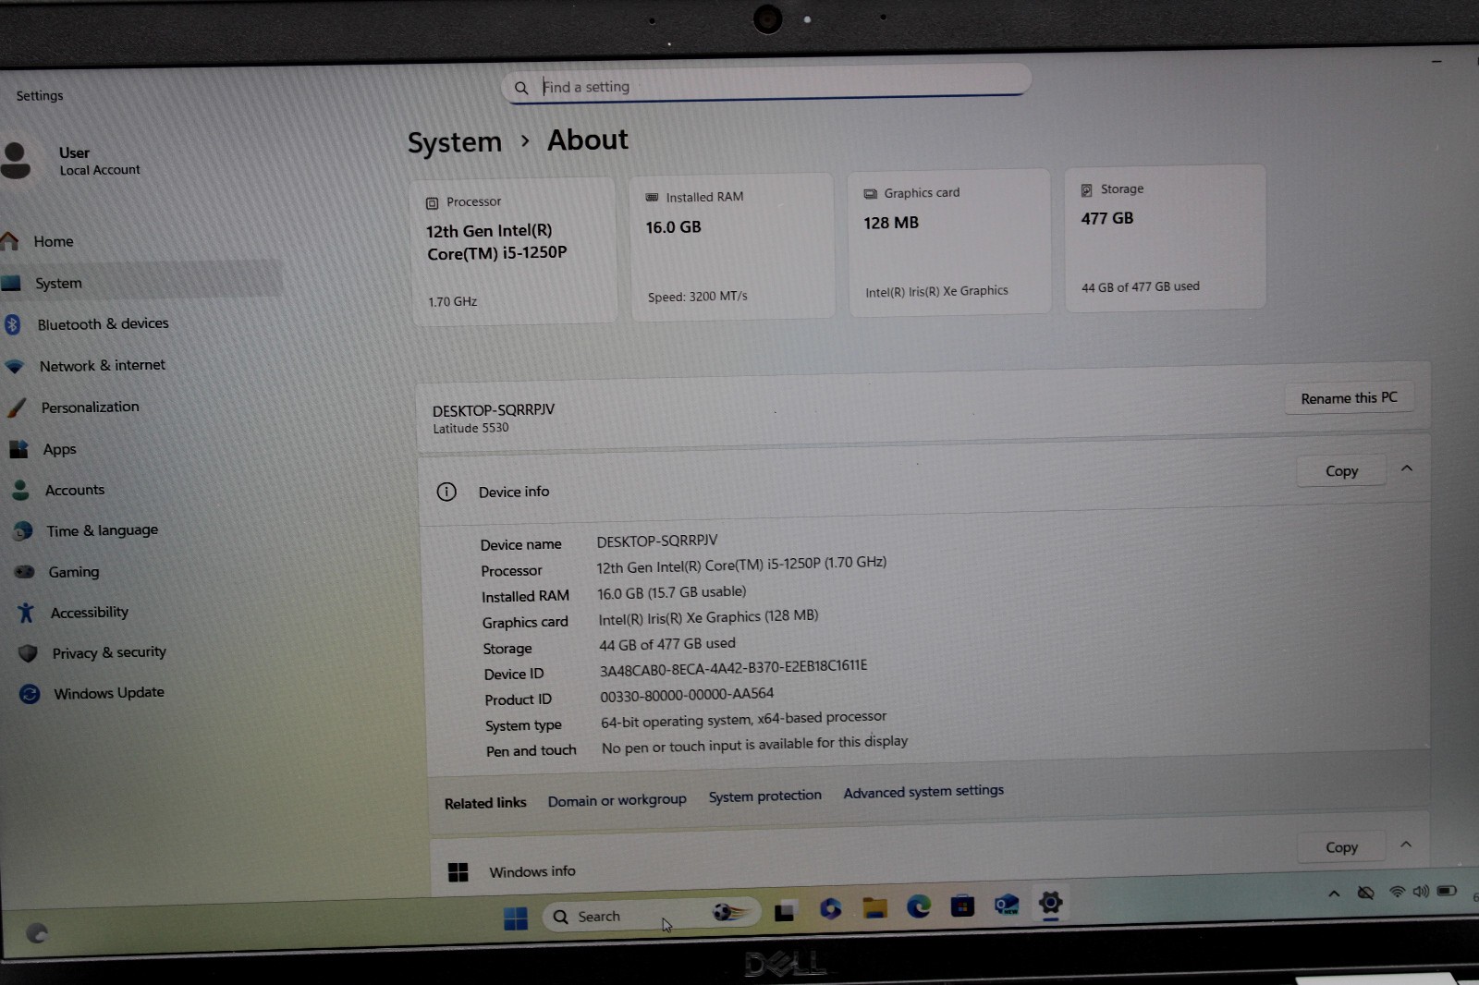The image size is (1479, 985).
Task: Open the Processor info card
Action: pos(513,250)
